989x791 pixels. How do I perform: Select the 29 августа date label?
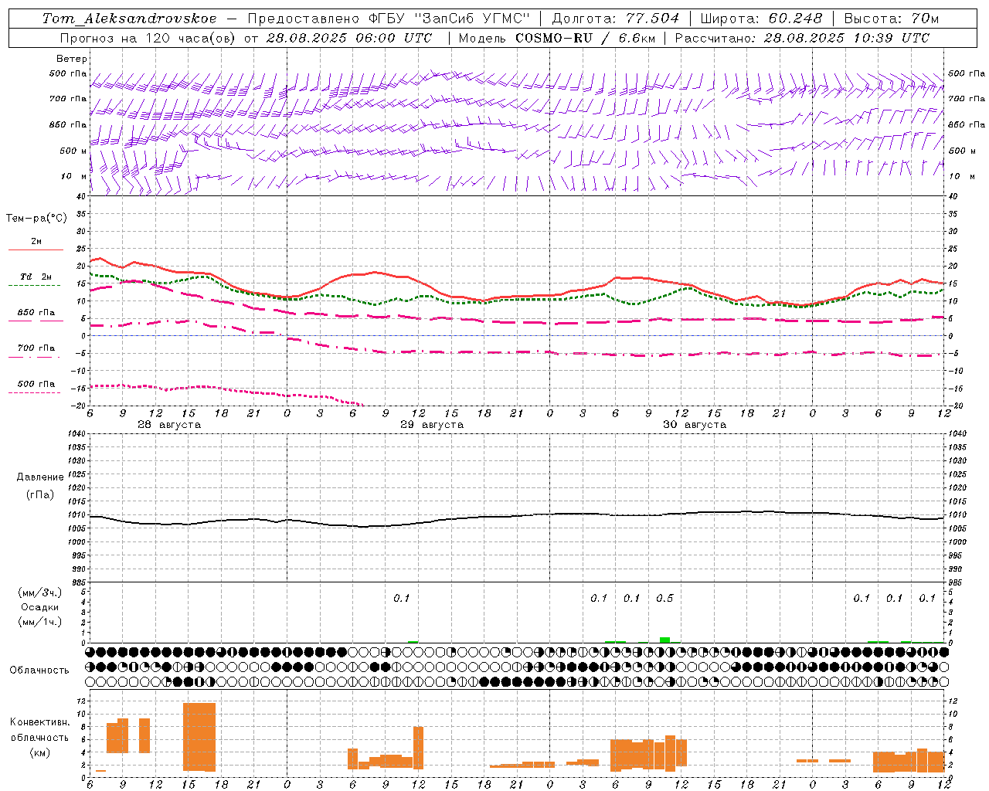(x=432, y=425)
